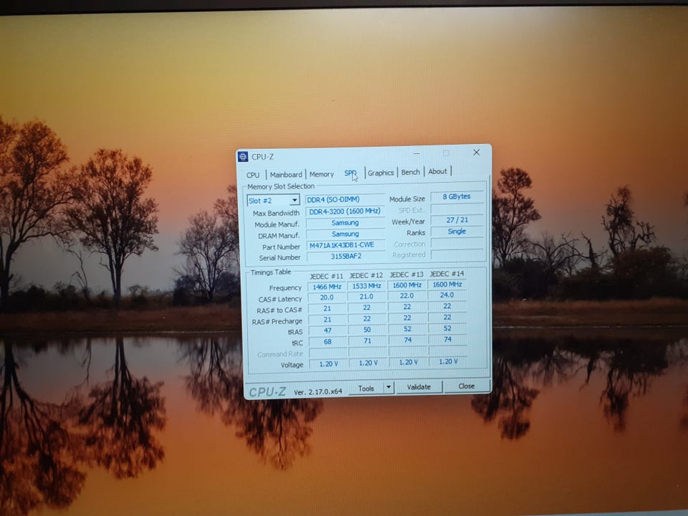The height and width of the screenshot is (516, 688).
Task: Minimize the CPU-Z window
Action: [x=415, y=153]
